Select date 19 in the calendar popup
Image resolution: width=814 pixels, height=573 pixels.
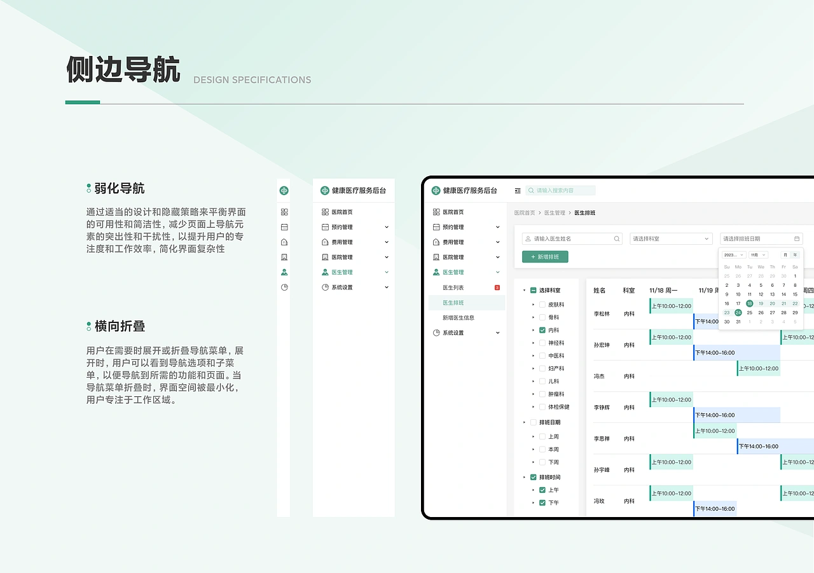[761, 303]
